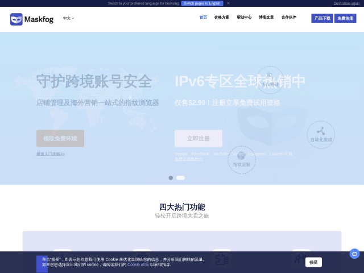
Task: Open the 中文 language dropdown
Action: tap(68, 18)
